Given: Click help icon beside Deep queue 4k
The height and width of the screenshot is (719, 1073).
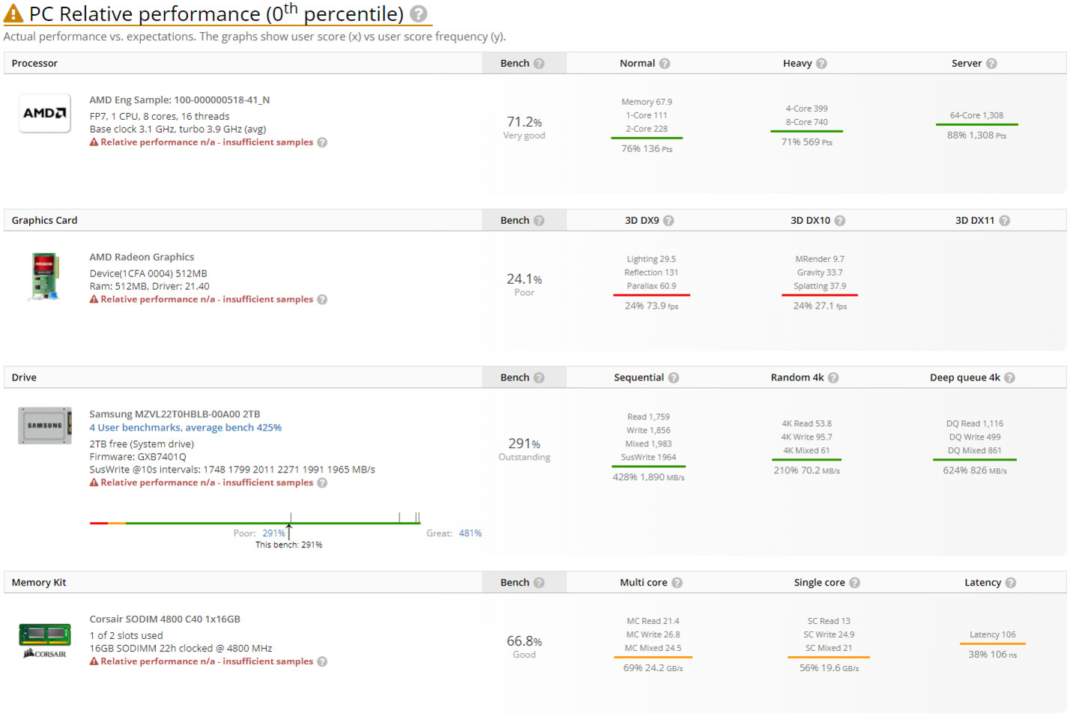Looking at the screenshot, I should 1009,378.
